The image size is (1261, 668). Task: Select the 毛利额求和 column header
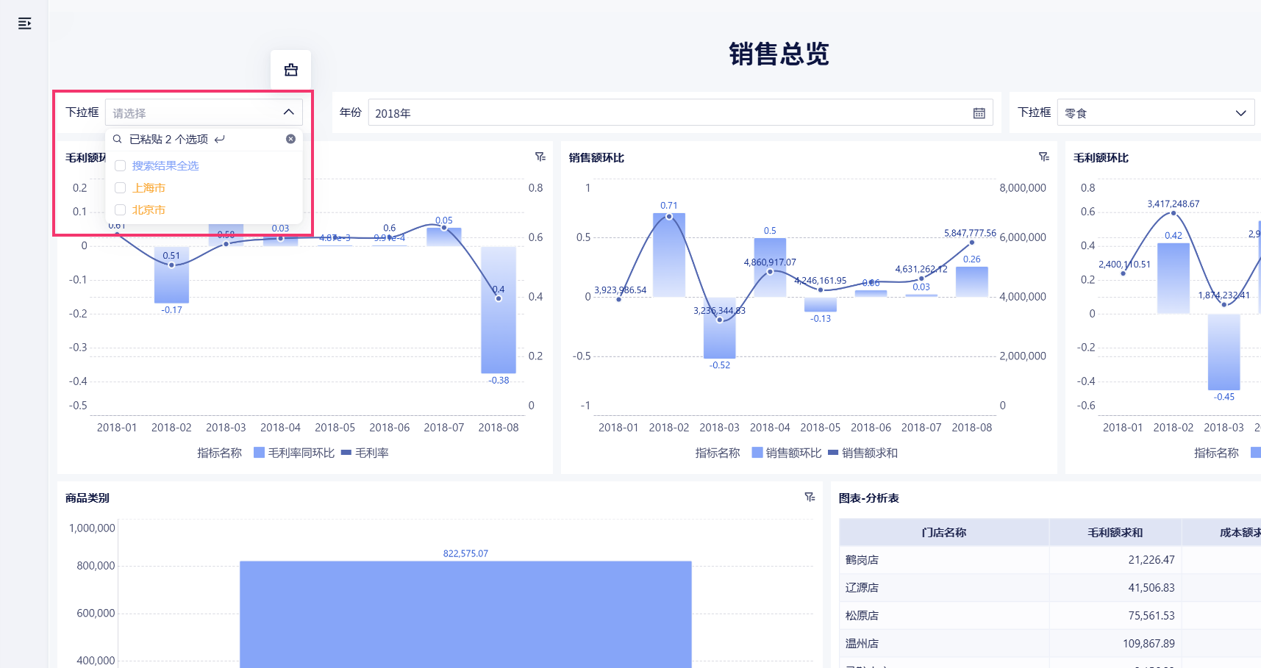(x=1115, y=532)
